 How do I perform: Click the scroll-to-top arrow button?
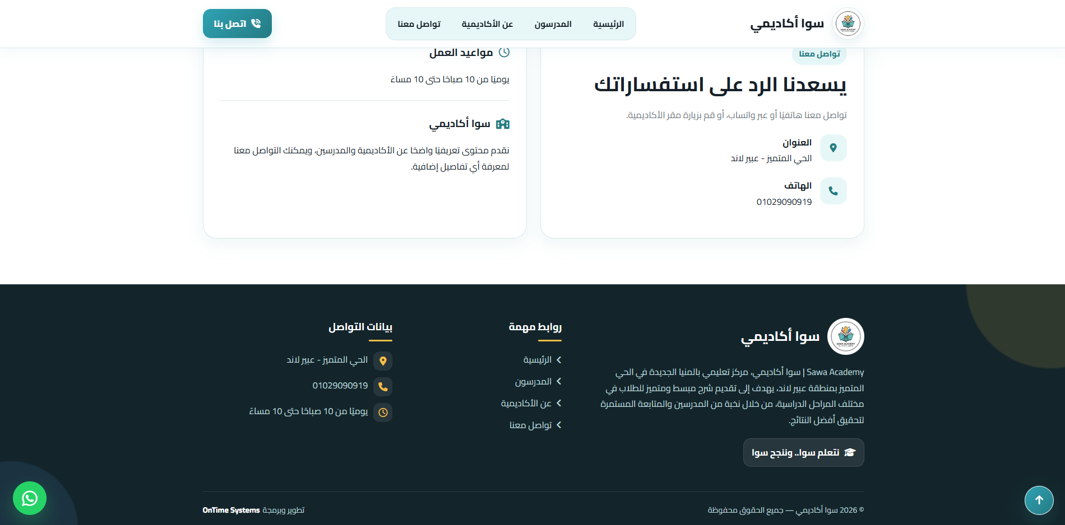1039,500
